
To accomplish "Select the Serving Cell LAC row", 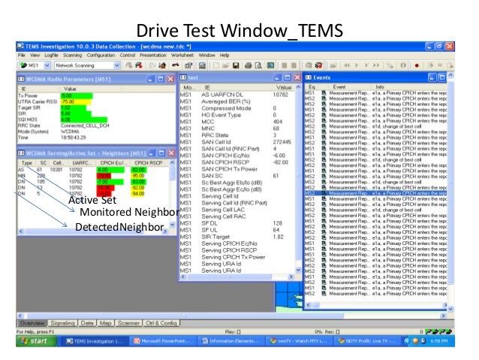I will [236, 210].
